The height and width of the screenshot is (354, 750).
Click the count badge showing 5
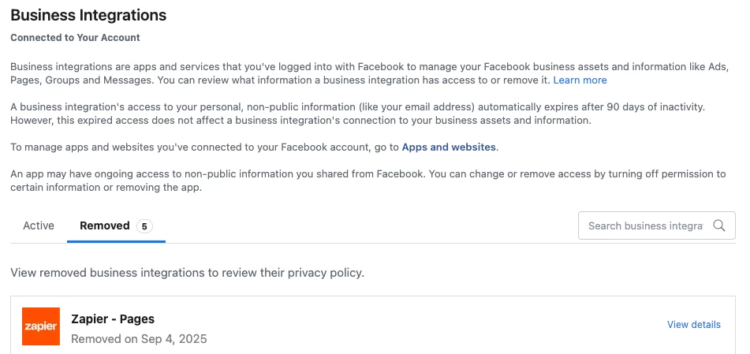click(x=144, y=225)
